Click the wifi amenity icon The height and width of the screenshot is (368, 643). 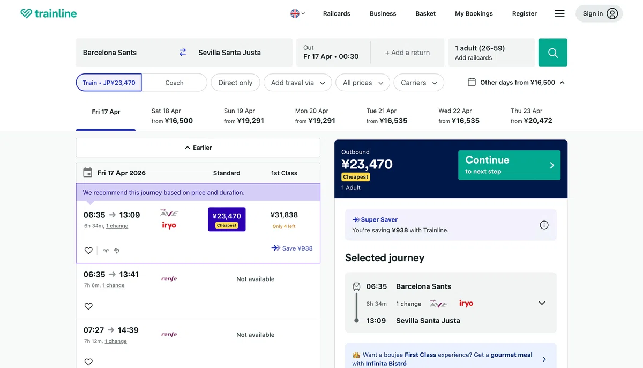coord(106,251)
